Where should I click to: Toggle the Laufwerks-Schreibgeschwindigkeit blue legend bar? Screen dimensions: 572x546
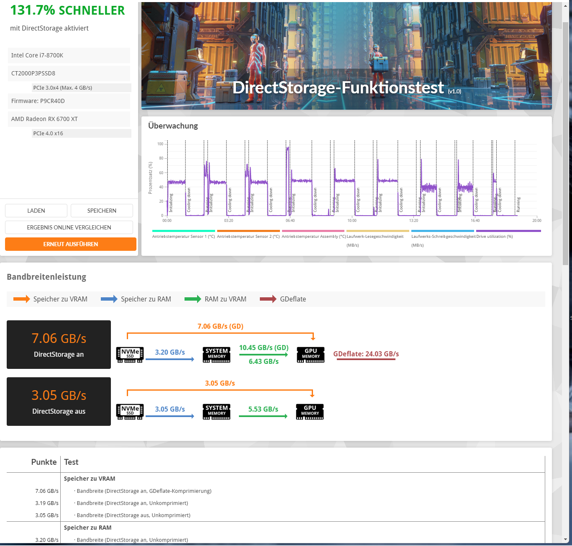click(443, 231)
